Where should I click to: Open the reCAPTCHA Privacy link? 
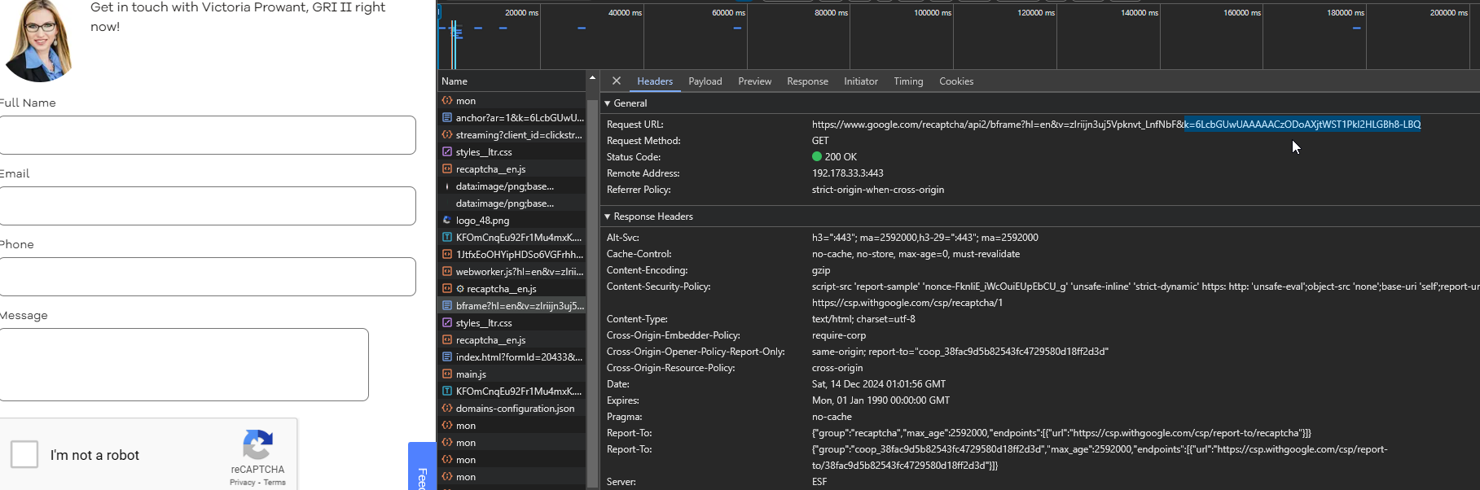pos(242,483)
